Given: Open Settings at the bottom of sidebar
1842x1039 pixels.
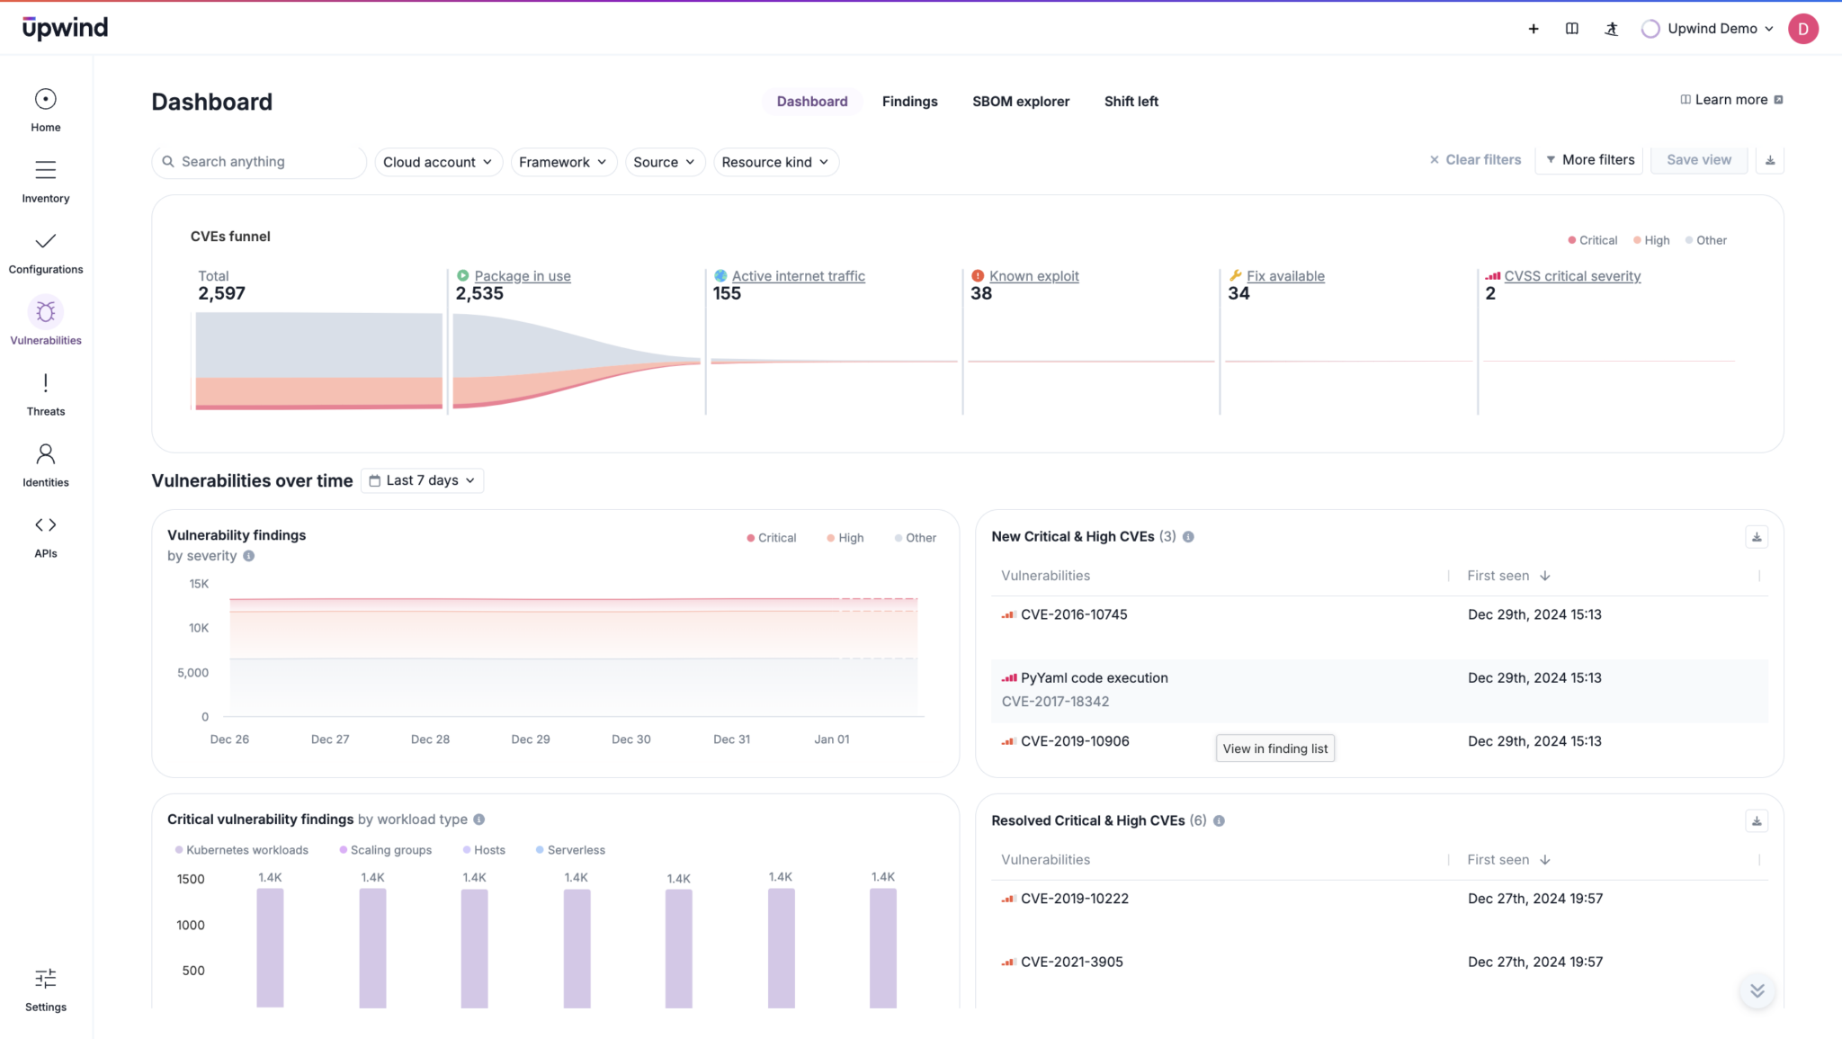Looking at the screenshot, I should tap(45, 988).
